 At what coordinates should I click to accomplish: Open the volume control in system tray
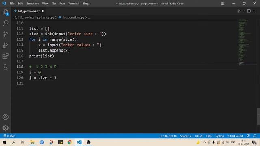coord(227,142)
